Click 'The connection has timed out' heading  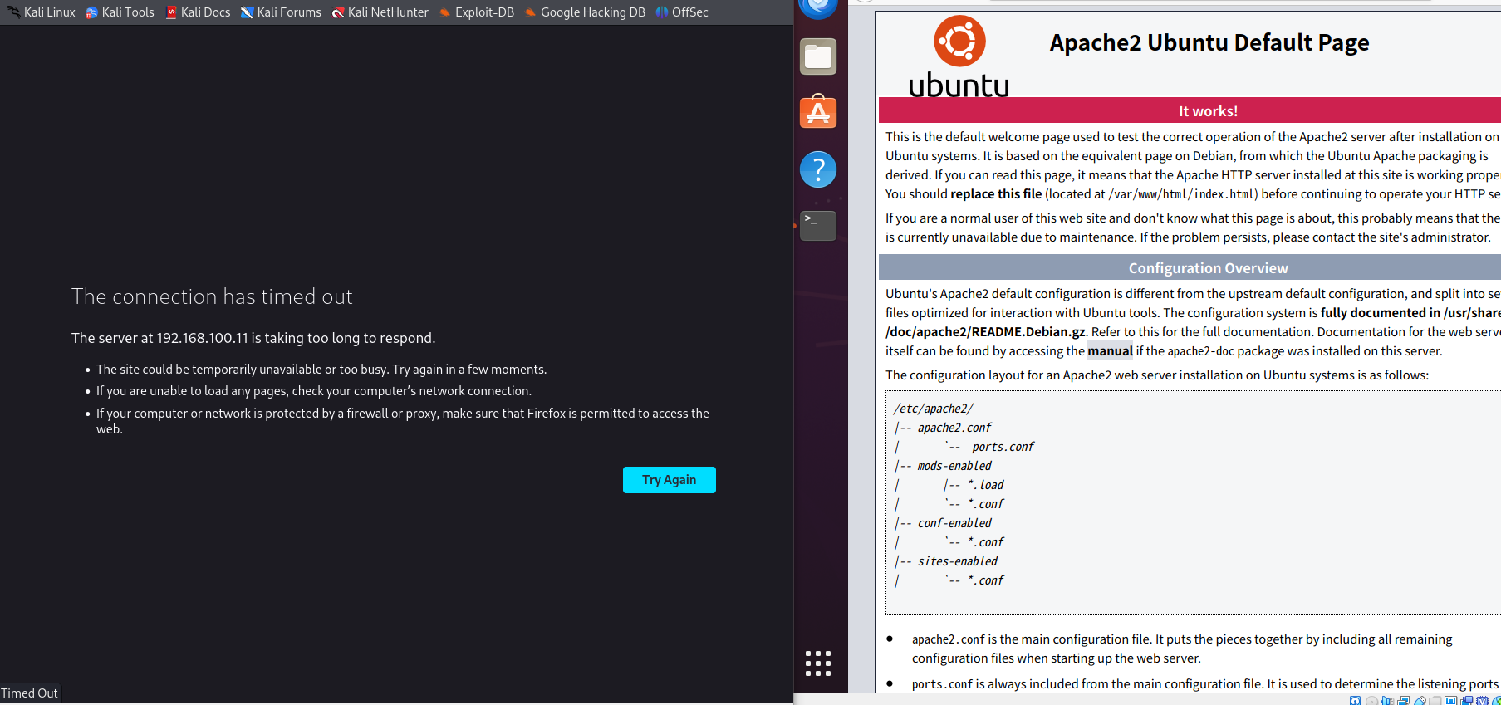212,296
